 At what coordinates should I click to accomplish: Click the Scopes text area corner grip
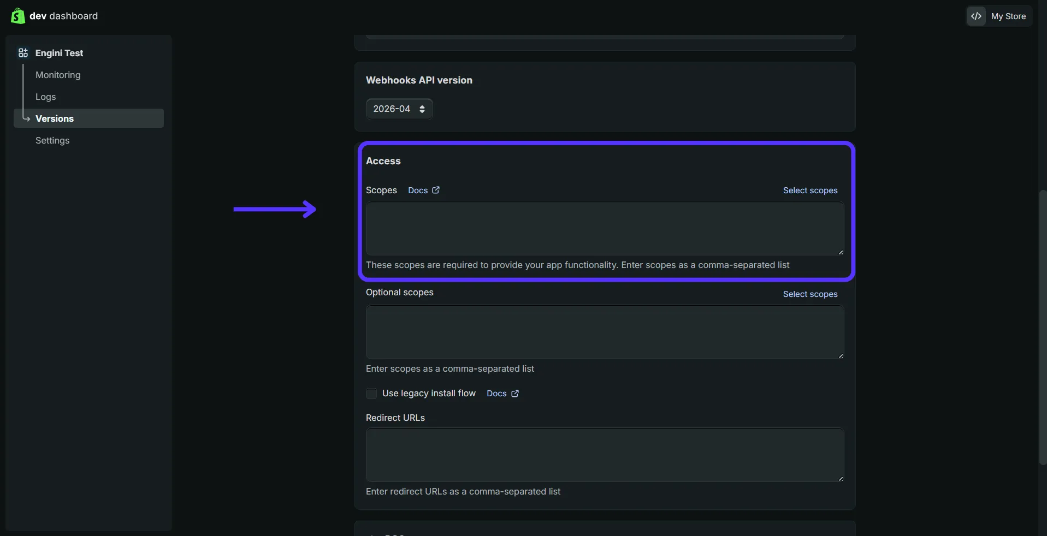pyautogui.click(x=841, y=252)
